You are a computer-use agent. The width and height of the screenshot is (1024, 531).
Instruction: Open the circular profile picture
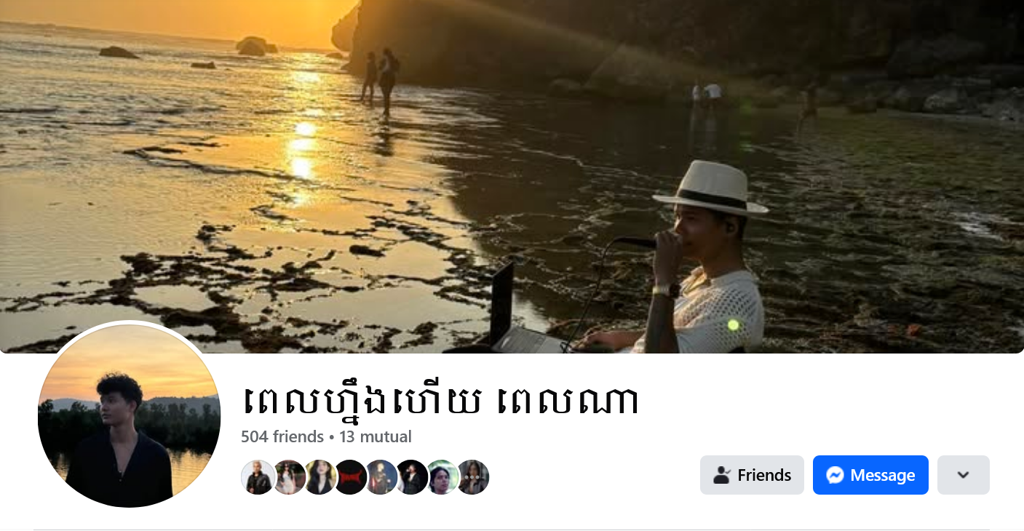coord(129,415)
